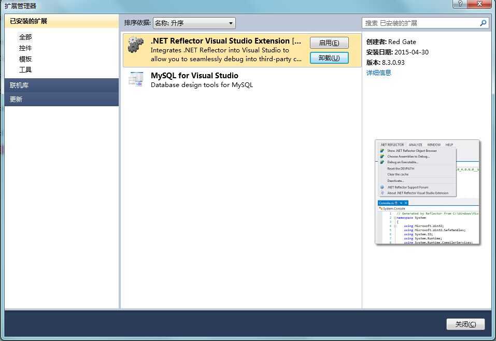Select the MySQL for Visual Studio title

click(194, 76)
